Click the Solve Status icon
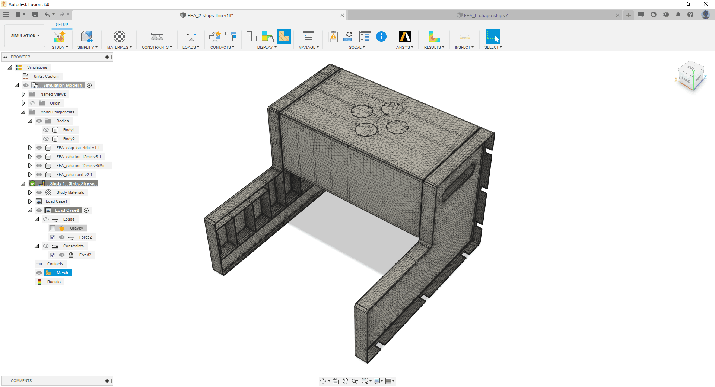This screenshot has width=715, height=387. (365, 36)
